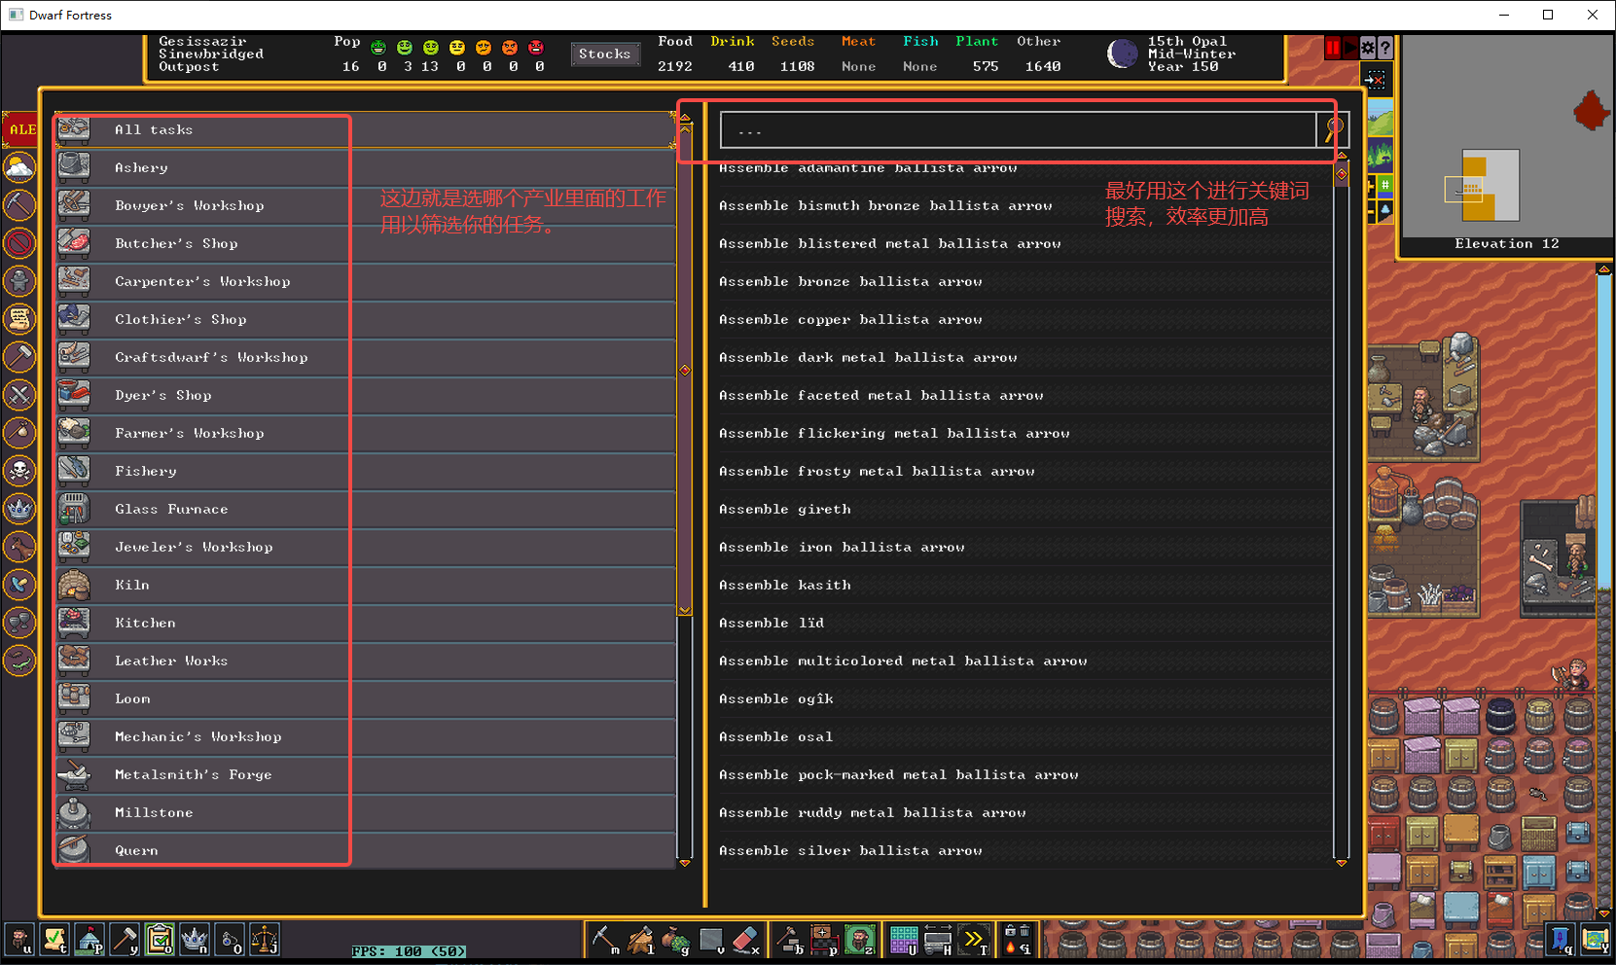Select the All tasks category
This screenshot has width=1616, height=965.
[x=365, y=129]
